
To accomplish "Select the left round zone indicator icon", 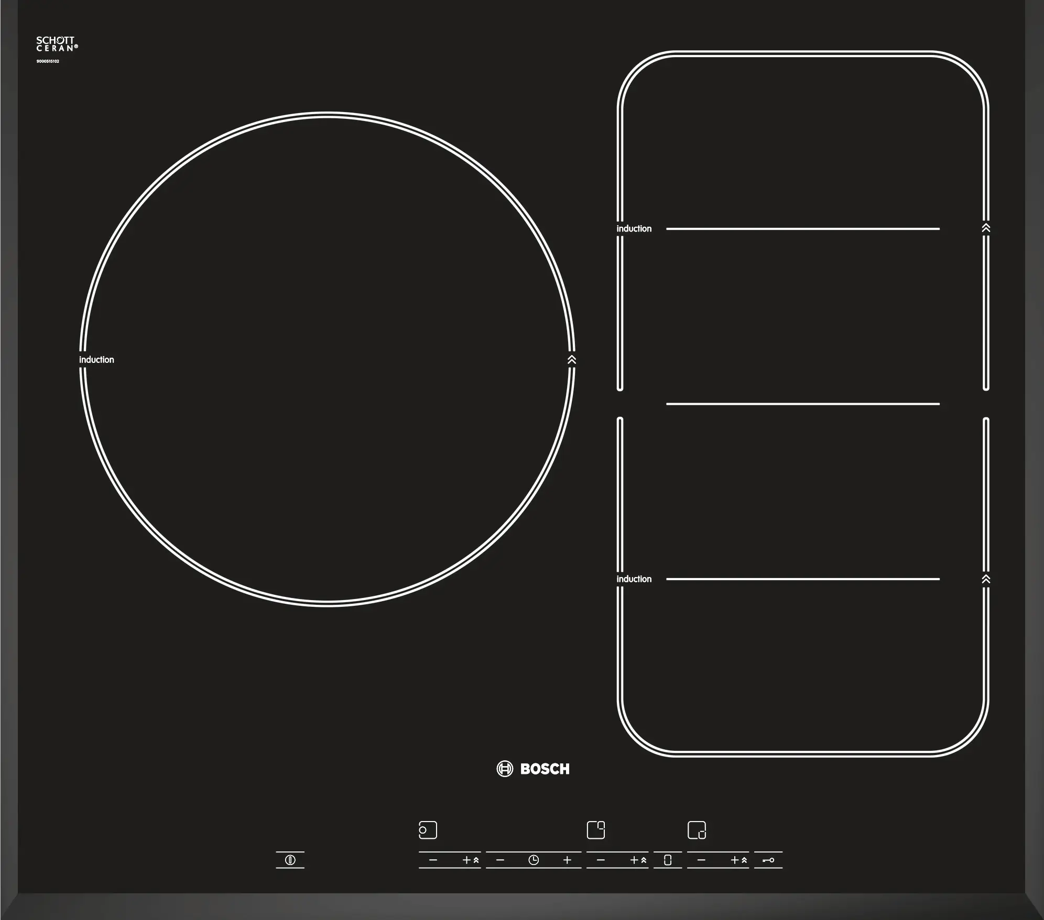I will click(428, 830).
